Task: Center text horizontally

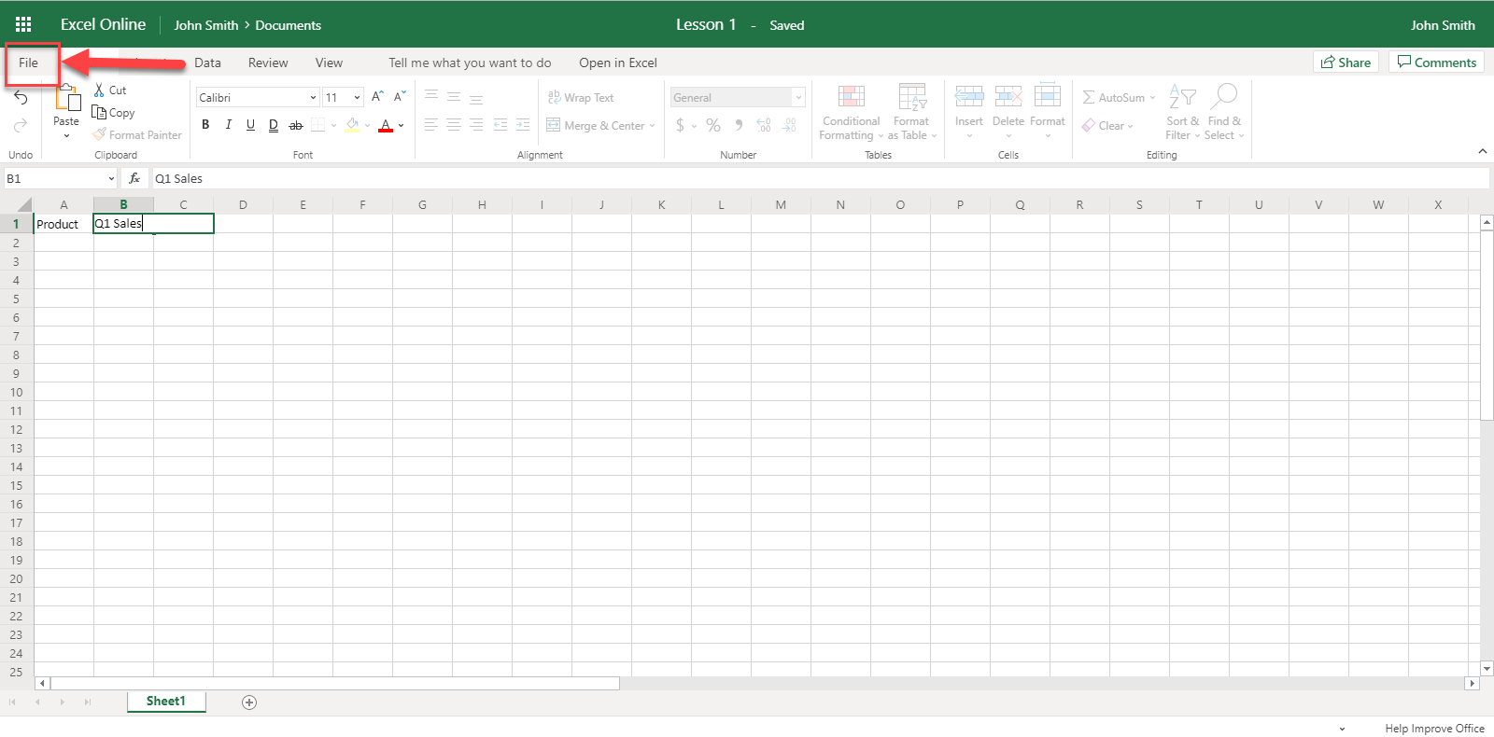Action: (454, 125)
